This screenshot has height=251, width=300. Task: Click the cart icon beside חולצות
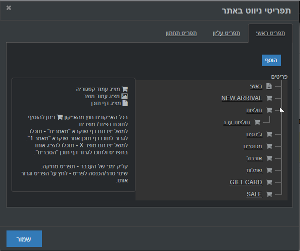point(269,110)
